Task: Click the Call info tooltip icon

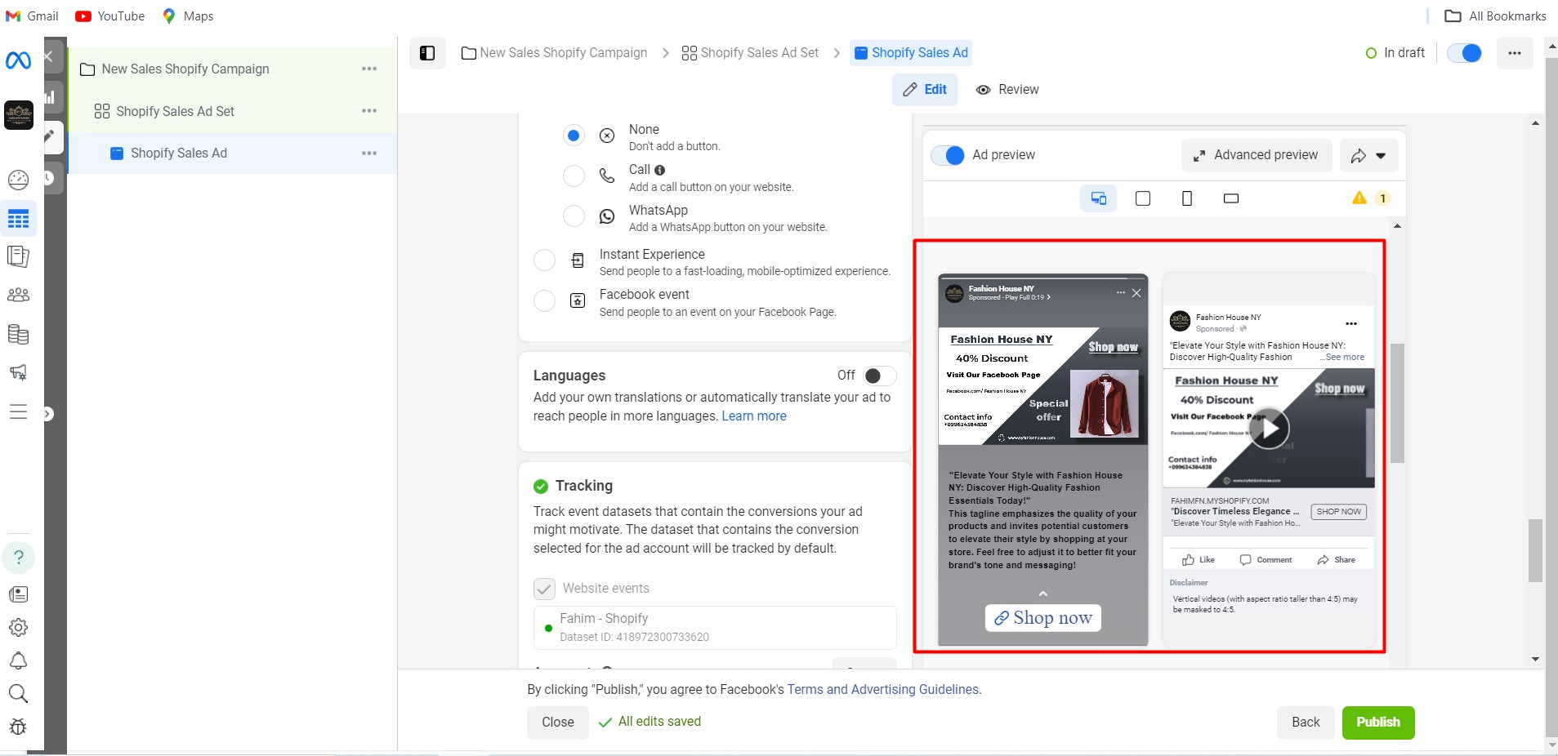Action: [x=659, y=171]
